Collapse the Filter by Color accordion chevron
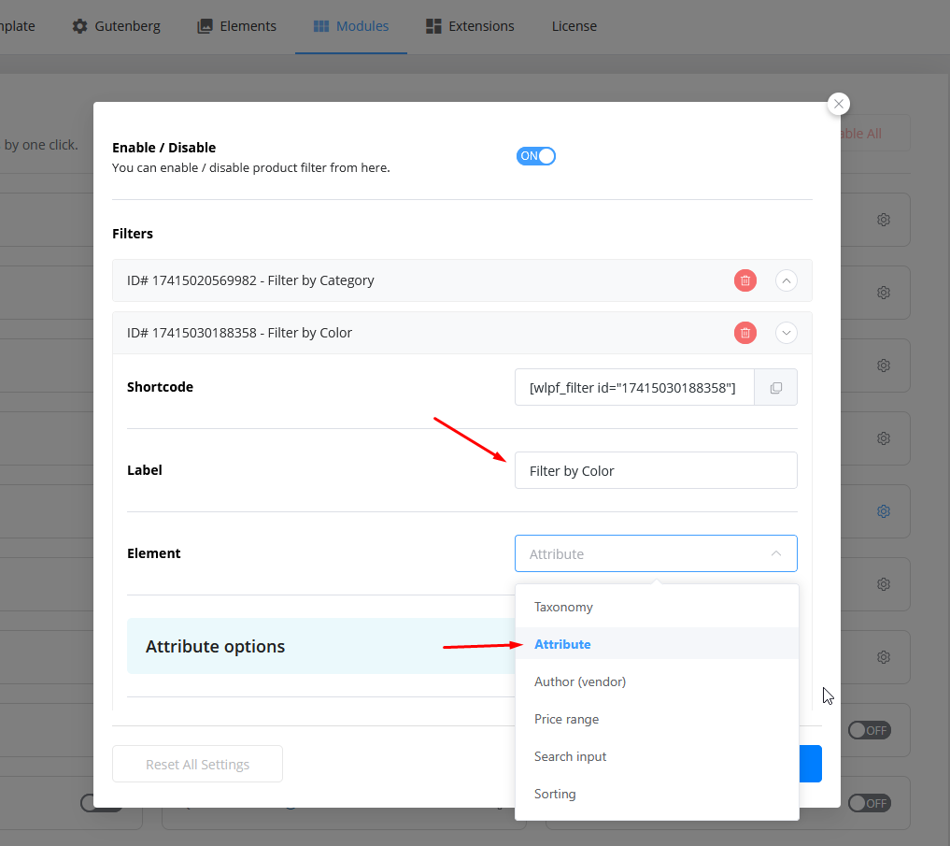950x846 pixels. [x=787, y=333]
